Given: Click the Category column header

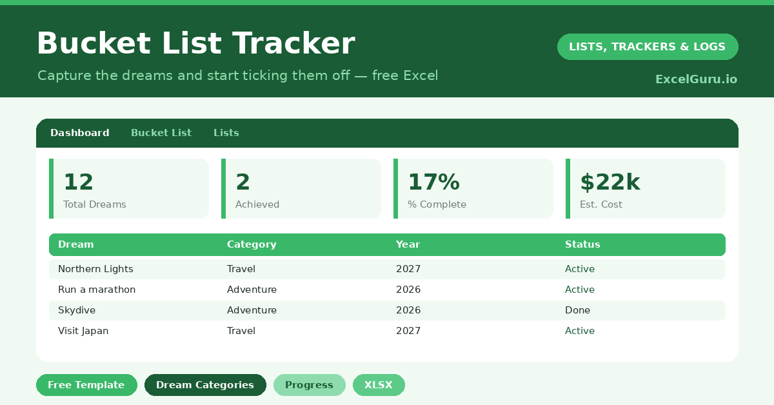Looking at the screenshot, I should (252, 244).
